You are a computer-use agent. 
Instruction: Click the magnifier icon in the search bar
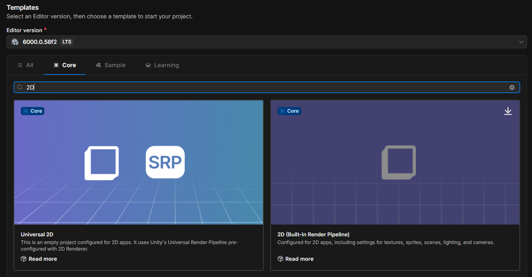(20, 87)
